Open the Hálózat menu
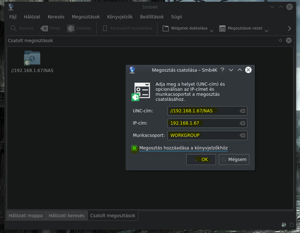This screenshot has width=300, height=233. [32, 17]
